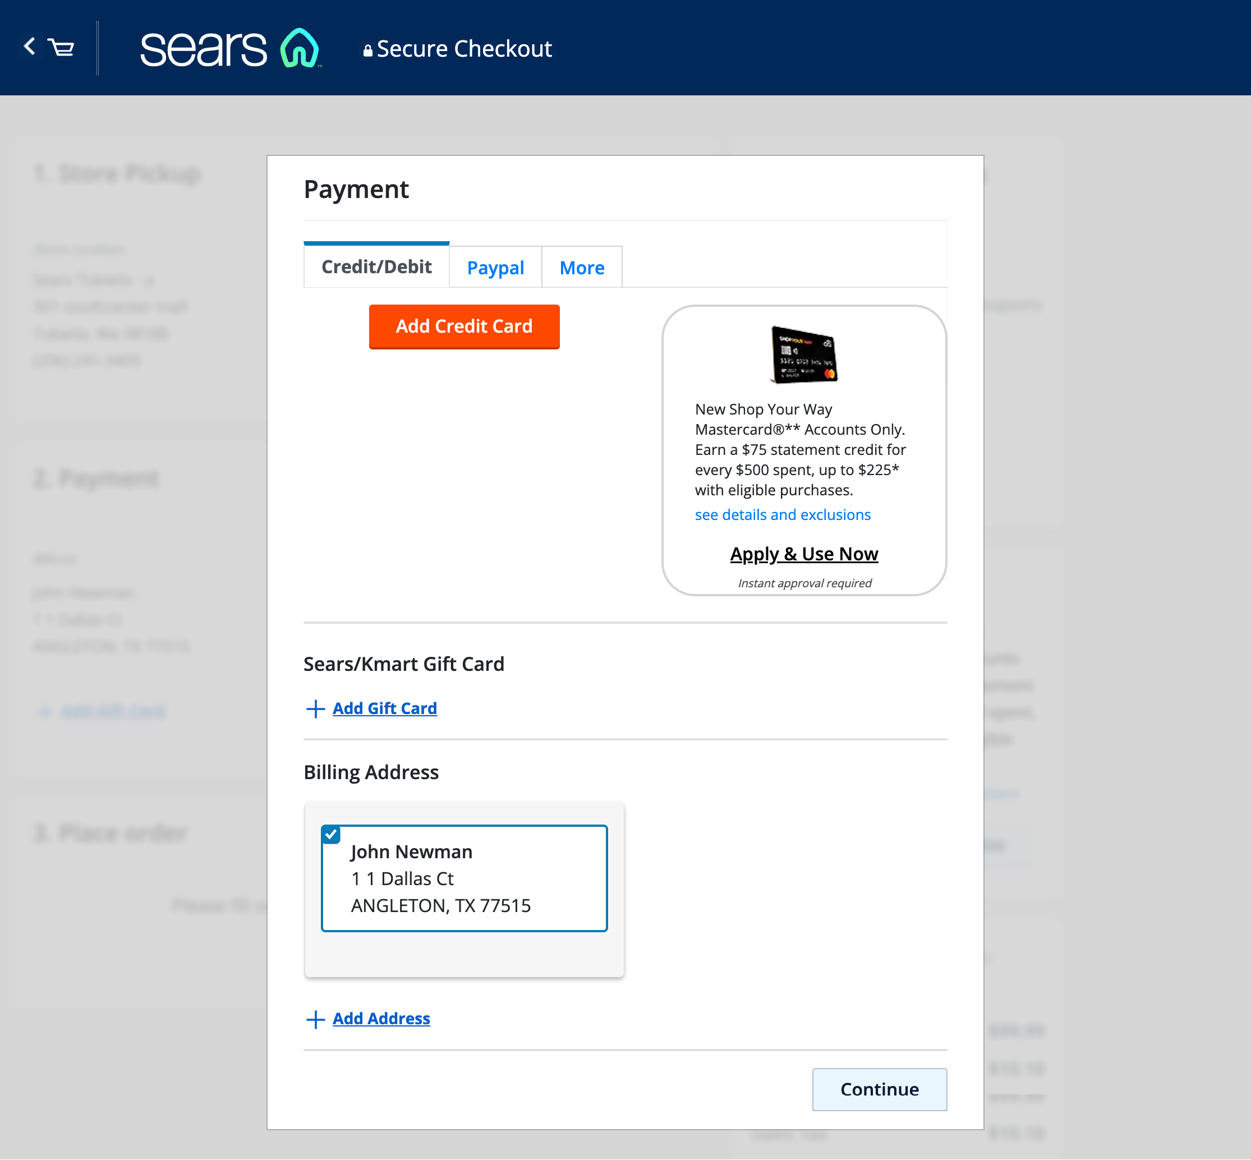This screenshot has width=1251, height=1160.
Task: Click Apply & Use Now
Action: [x=804, y=554]
